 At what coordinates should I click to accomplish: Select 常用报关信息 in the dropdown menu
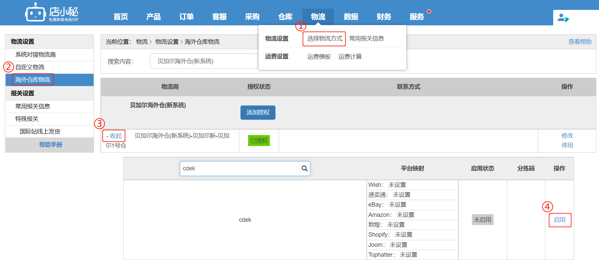point(367,39)
